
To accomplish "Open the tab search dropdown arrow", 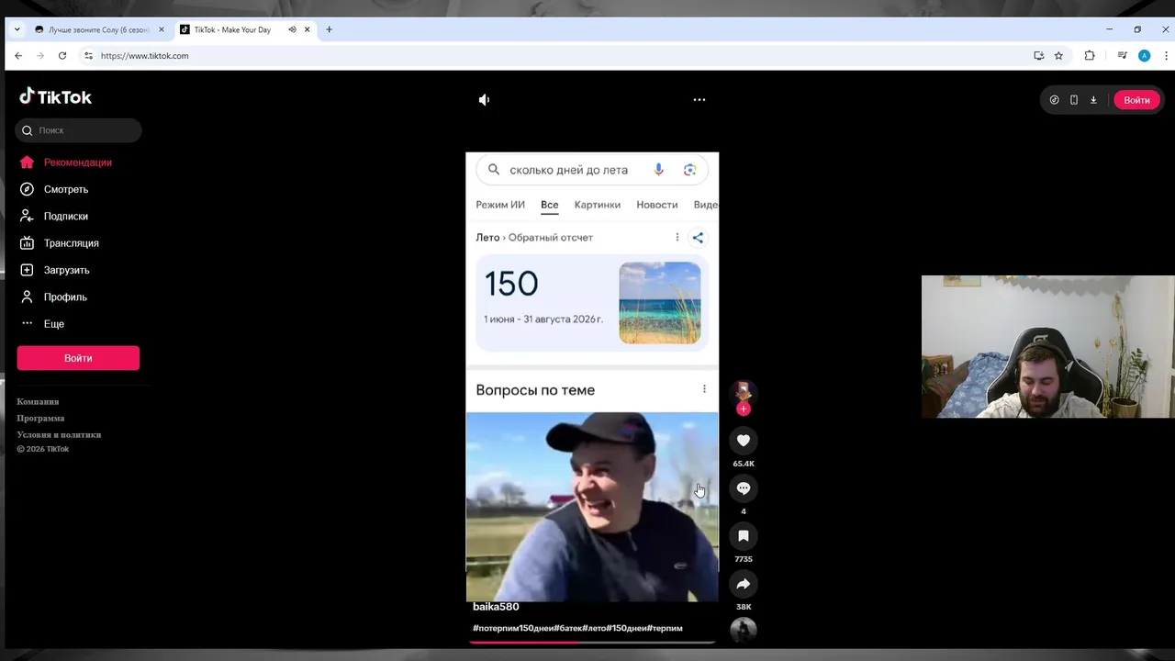I will click(x=17, y=29).
